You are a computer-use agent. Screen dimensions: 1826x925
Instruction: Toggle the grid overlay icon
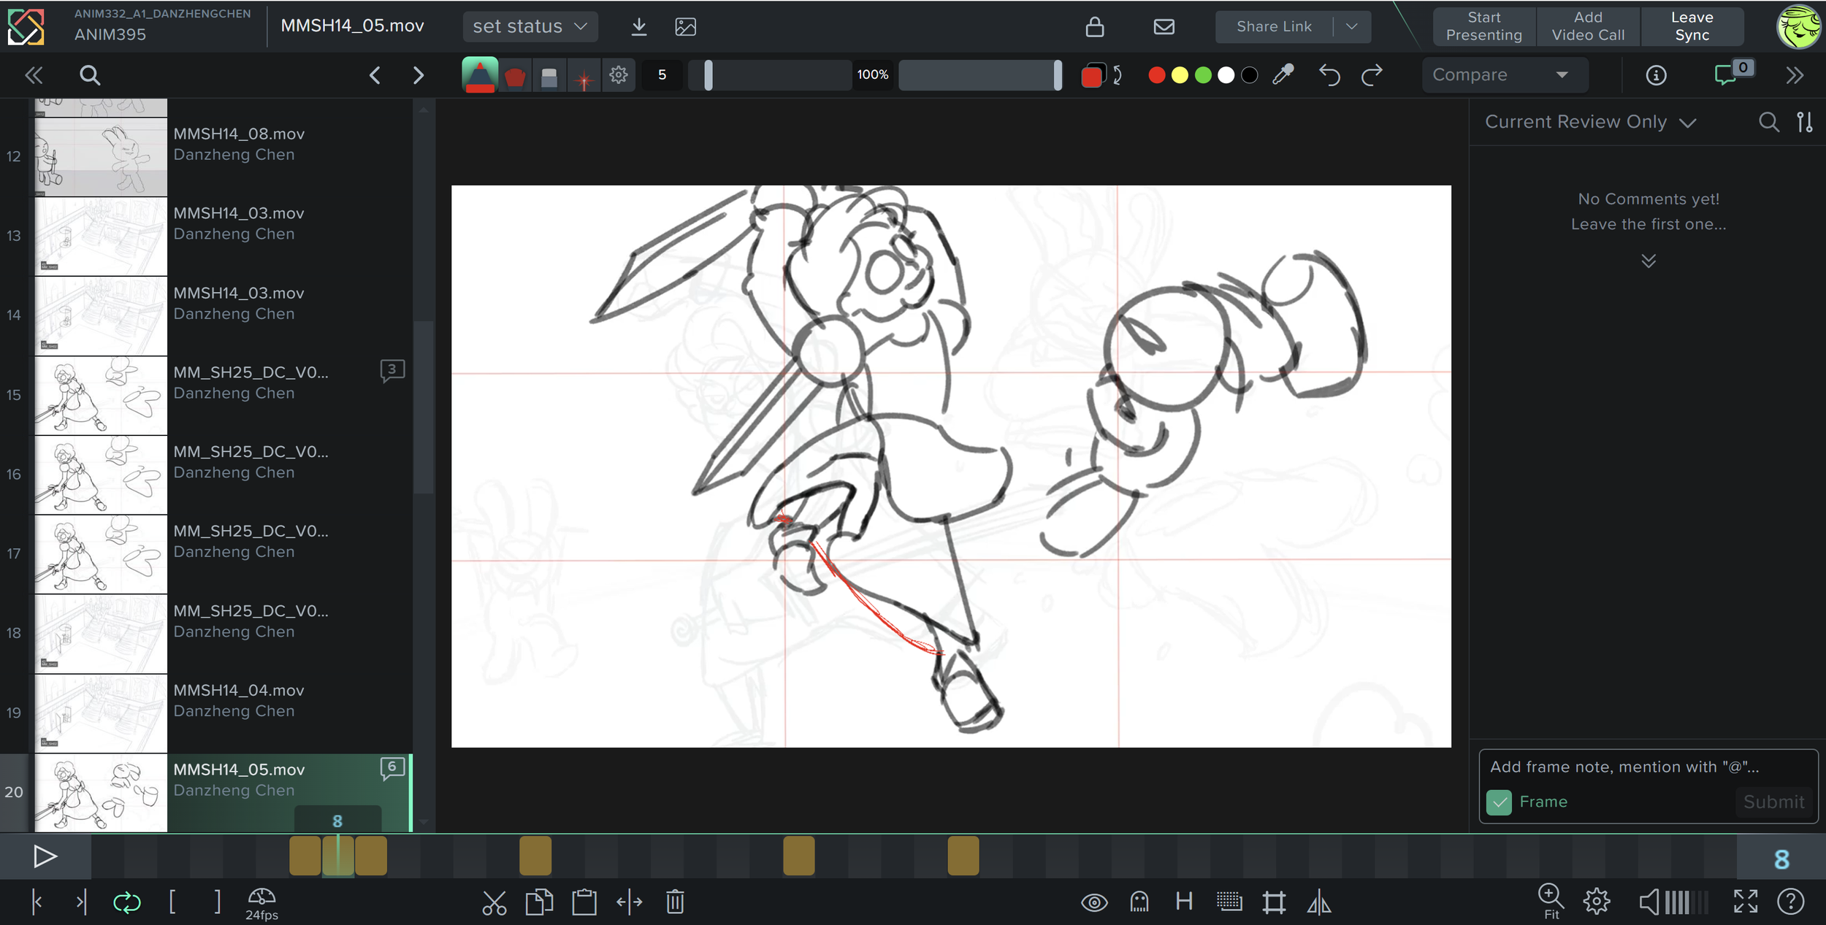(1229, 902)
